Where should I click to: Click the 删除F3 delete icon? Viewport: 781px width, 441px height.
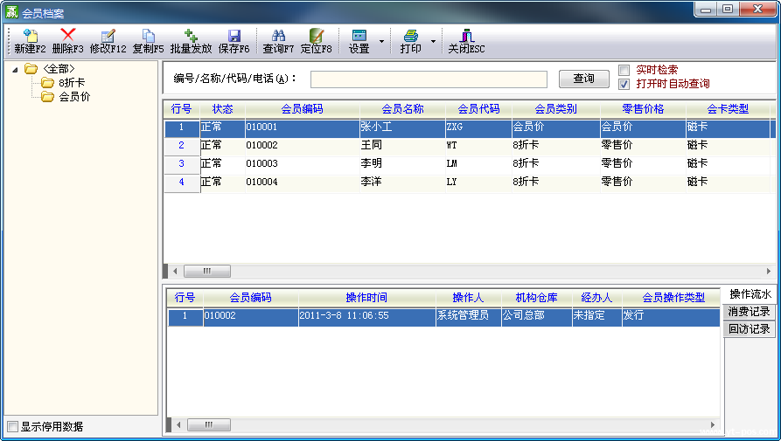pyautogui.click(x=67, y=34)
